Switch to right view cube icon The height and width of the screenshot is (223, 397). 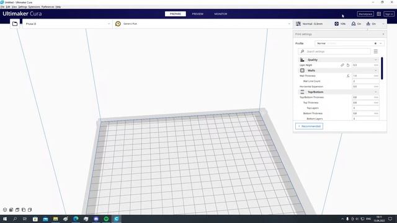(30, 210)
